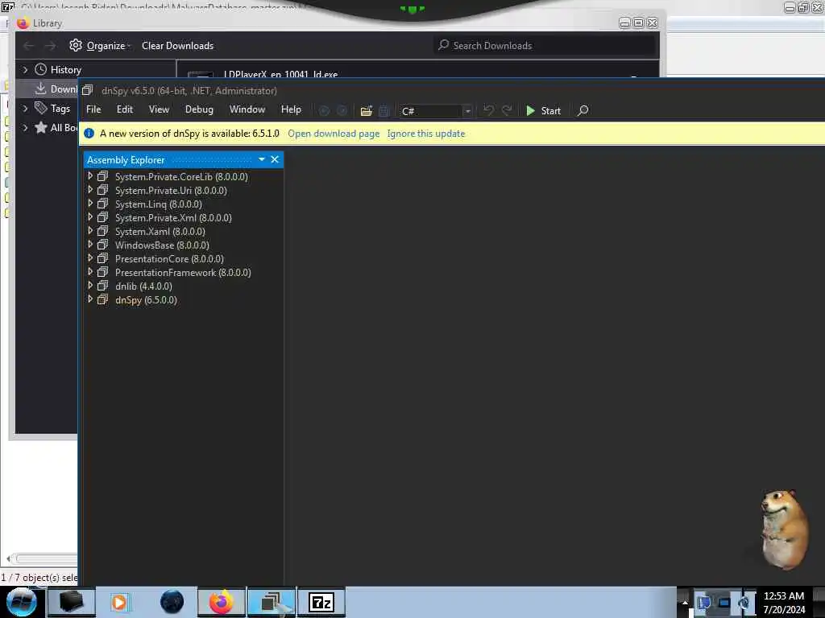The width and height of the screenshot is (825, 618).
Task: Select dnSpy (6.5.0.0) assembly
Action: 147,299
